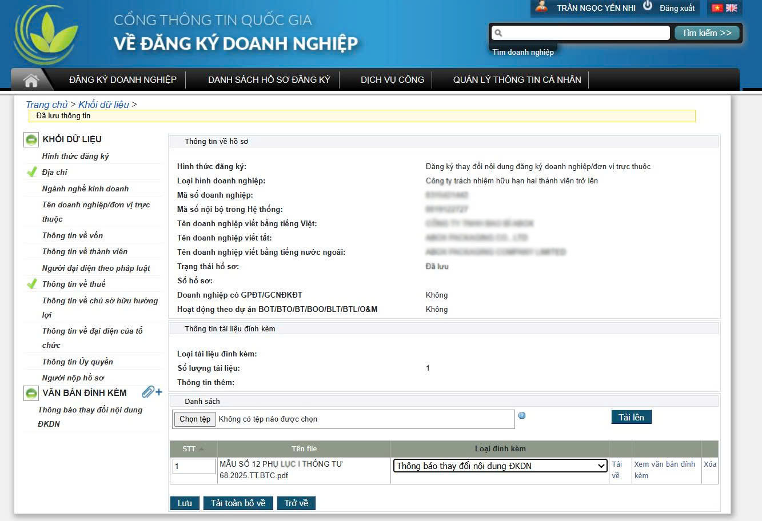This screenshot has height=521, width=762.
Task: Open the DỊCH VỤ CÔNG menu
Action: click(392, 80)
